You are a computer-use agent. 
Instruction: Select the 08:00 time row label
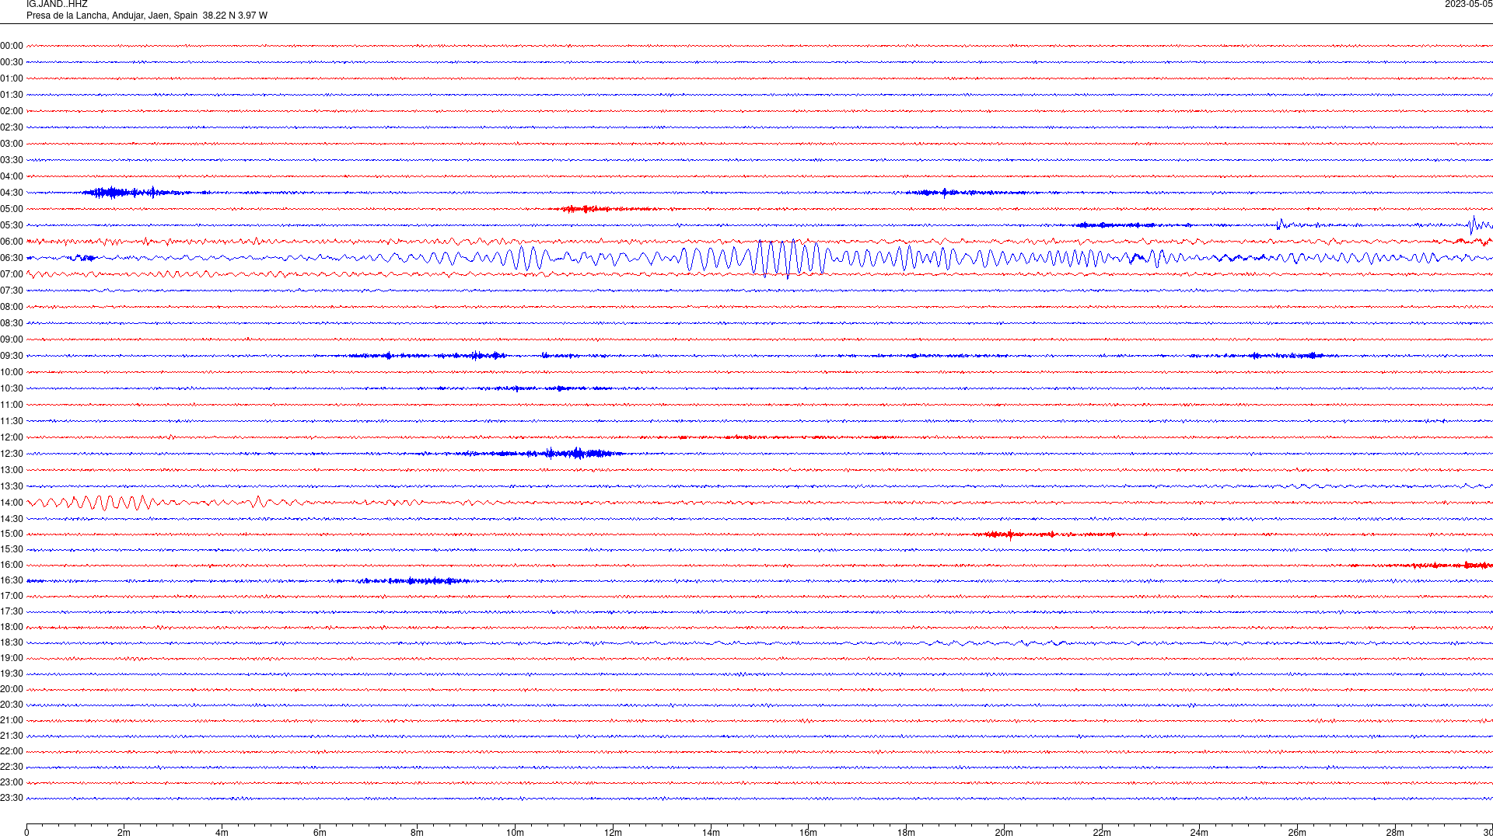click(12, 307)
